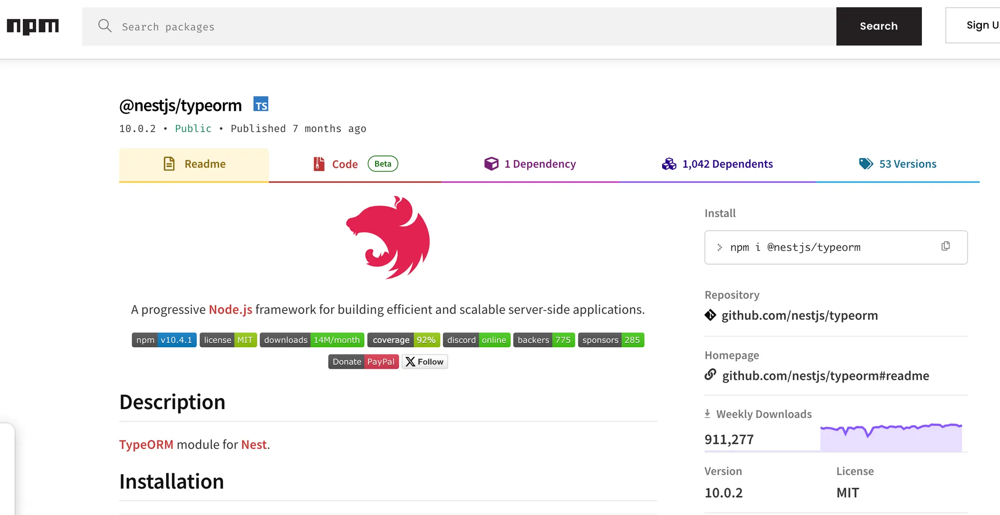Viewport: 1000px width, 515px height.
Task: Open the github.com/nestjs/typeorm repository link
Action: point(800,316)
